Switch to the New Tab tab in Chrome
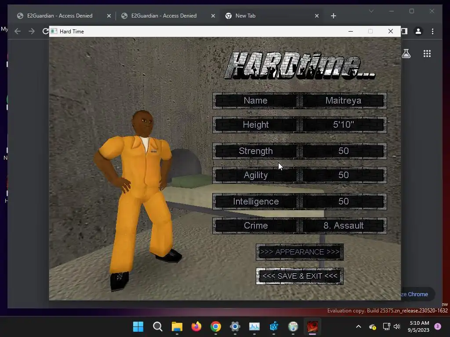Screen dimensions: 450x337 tap(245, 16)
